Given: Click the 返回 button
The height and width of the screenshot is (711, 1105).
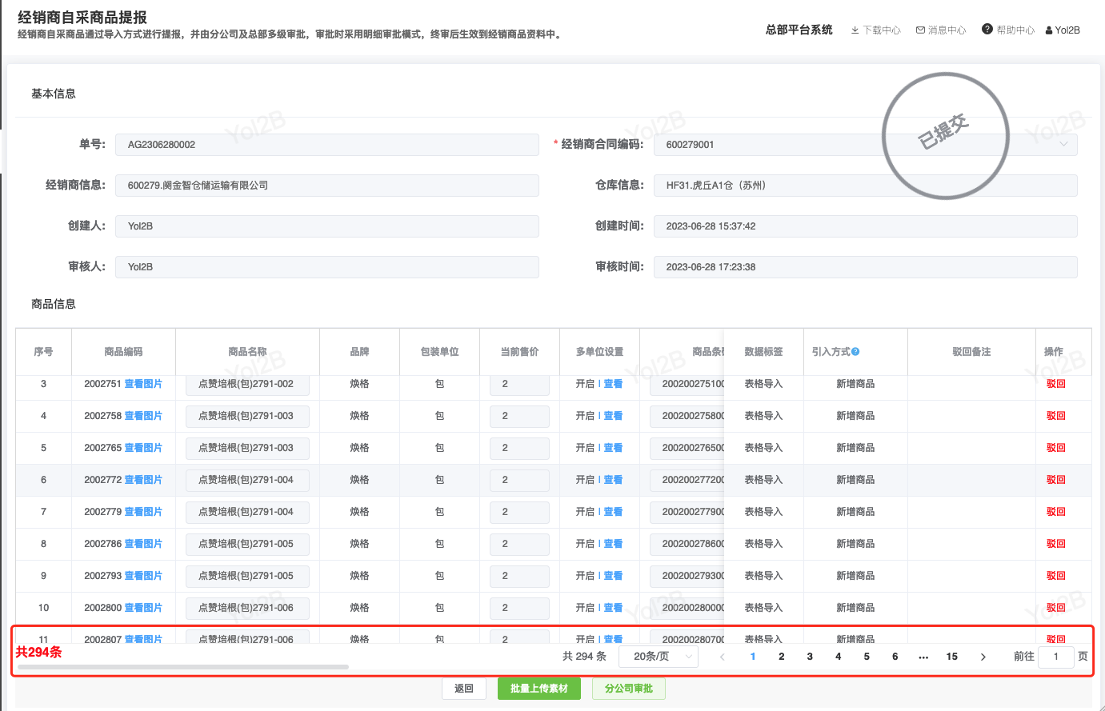Looking at the screenshot, I should click(x=464, y=689).
